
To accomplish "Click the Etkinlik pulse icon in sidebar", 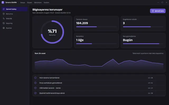I will [4, 19].
